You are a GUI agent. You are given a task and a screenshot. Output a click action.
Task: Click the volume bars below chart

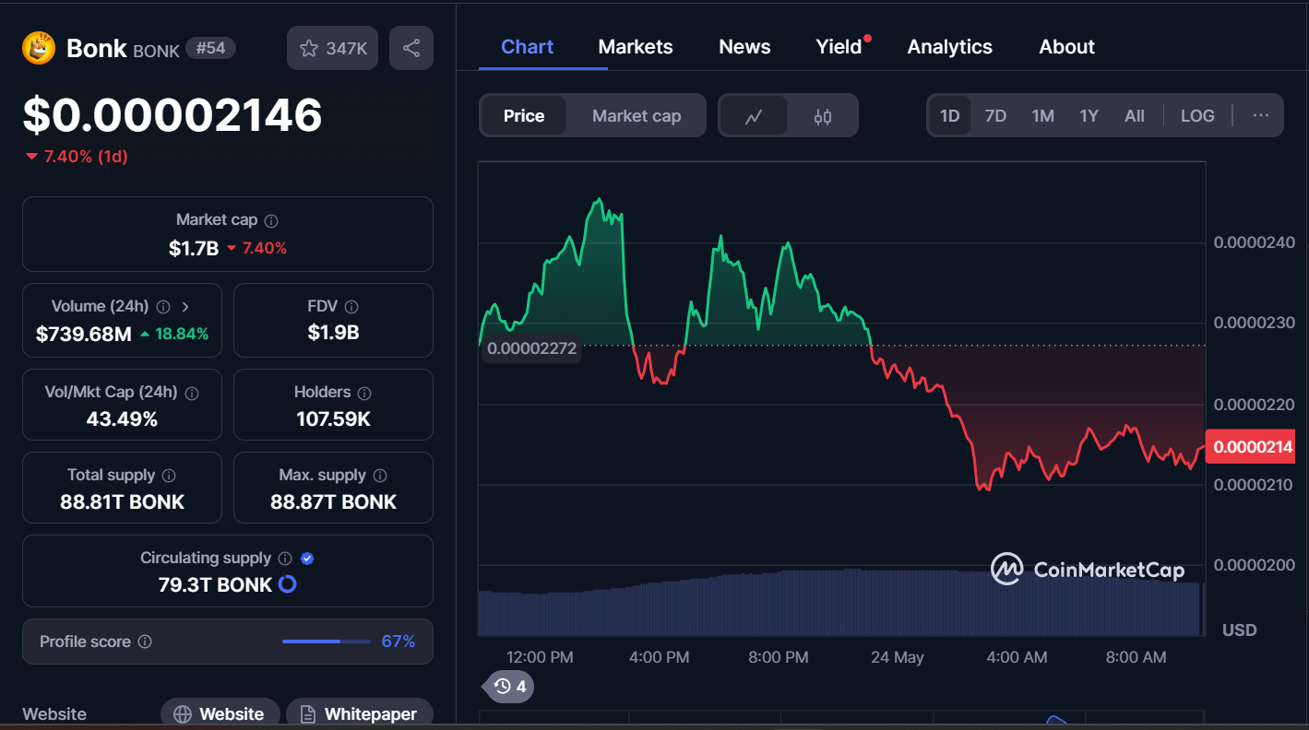841,602
